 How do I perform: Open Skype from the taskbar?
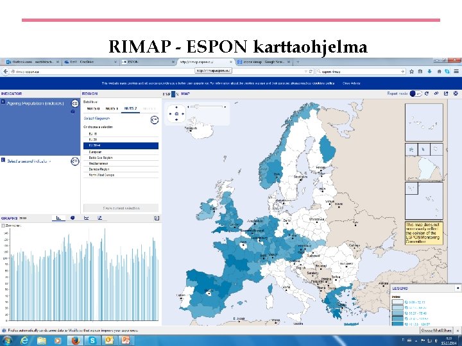[x=92, y=341]
